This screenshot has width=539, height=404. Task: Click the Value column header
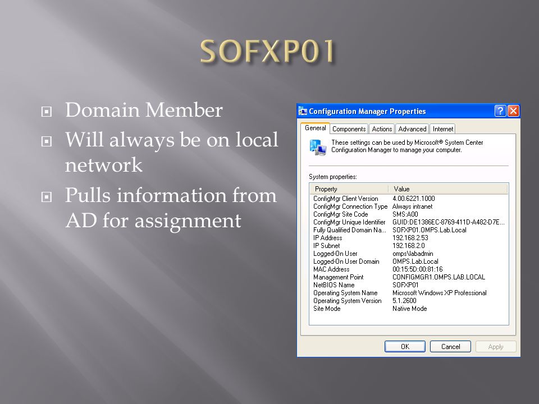coord(448,189)
